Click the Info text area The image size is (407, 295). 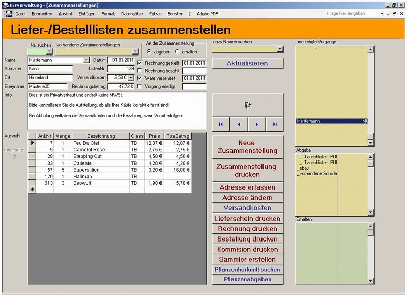coord(117,111)
